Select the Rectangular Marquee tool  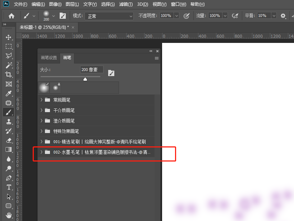pyautogui.click(x=8, y=47)
